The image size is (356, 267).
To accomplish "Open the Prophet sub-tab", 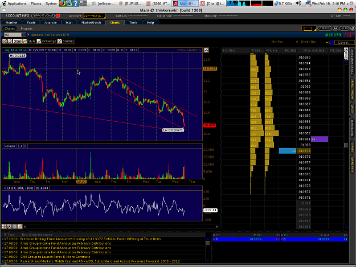I will [27, 28].
